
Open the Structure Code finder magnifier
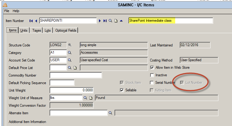tap(70, 45)
